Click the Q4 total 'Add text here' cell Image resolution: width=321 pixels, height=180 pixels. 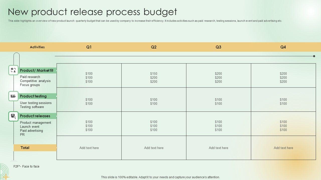pyautogui.click(x=283, y=148)
